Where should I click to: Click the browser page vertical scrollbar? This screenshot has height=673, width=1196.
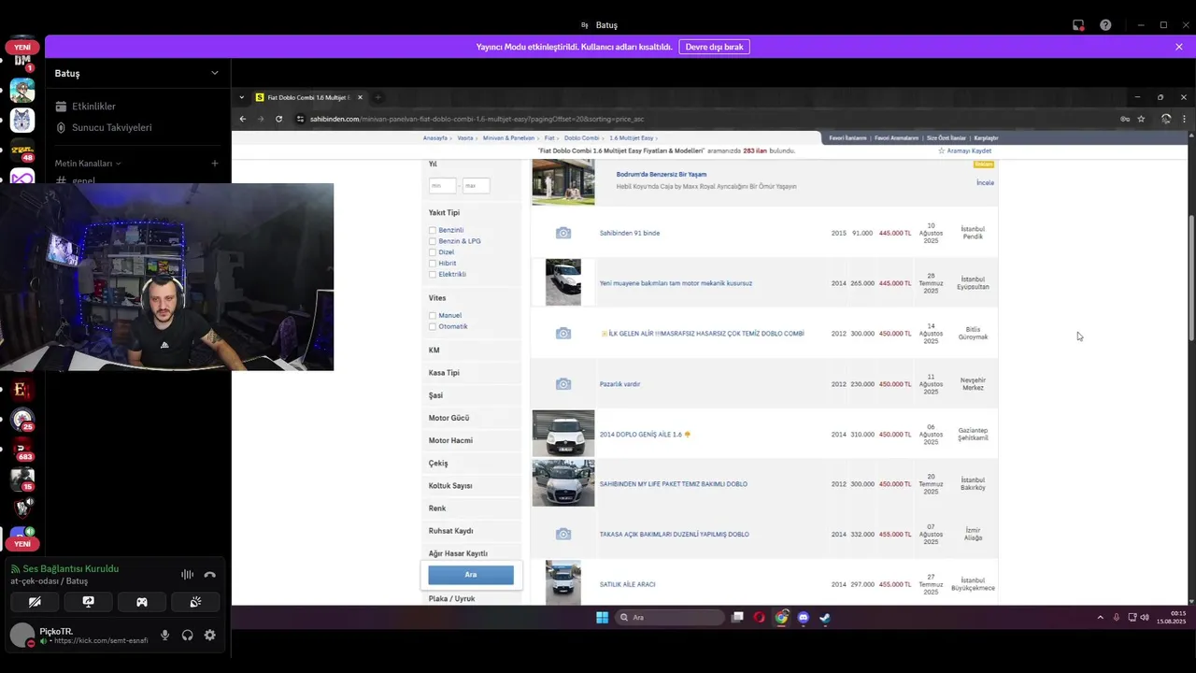(x=1191, y=278)
